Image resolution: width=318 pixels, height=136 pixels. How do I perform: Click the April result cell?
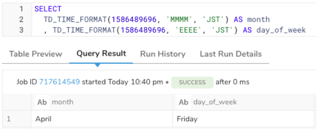pos(102,119)
